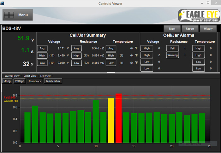This screenshot has height=153, width=221.
Task: Switch to the Overall View tab
Action: (12, 76)
